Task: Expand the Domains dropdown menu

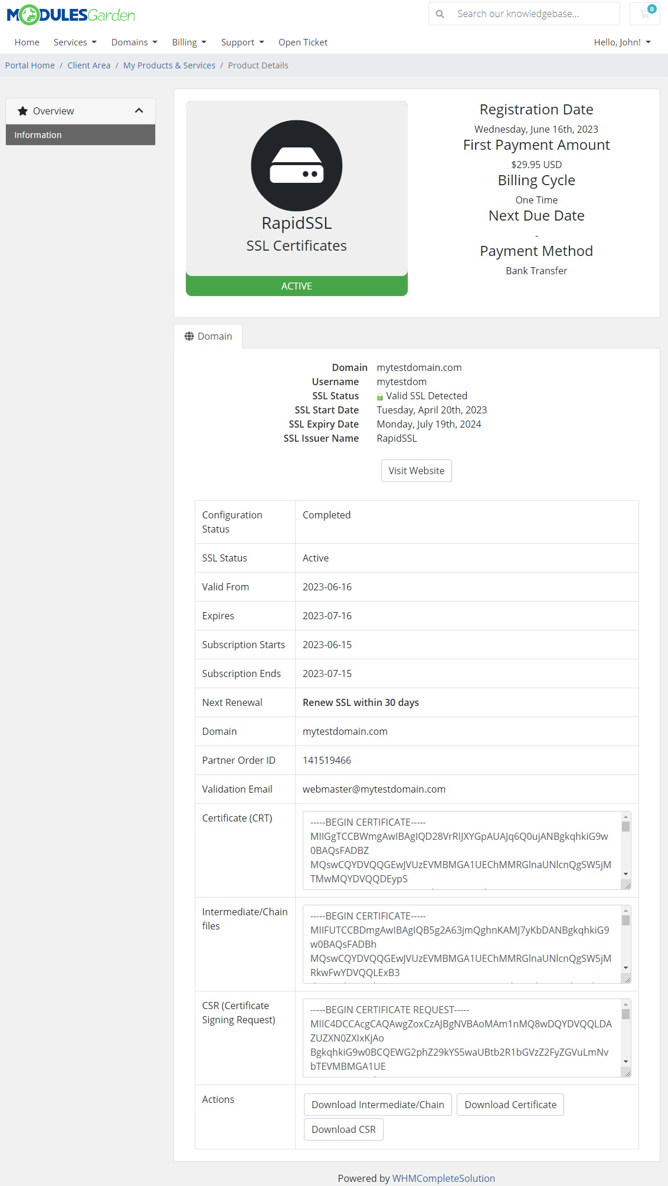Action: 134,42
